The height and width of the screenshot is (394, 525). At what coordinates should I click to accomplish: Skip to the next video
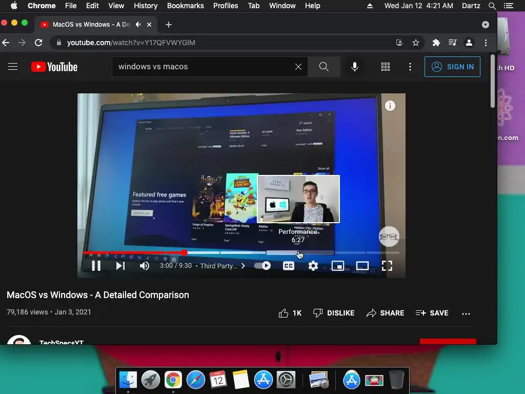click(x=120, y=266)
